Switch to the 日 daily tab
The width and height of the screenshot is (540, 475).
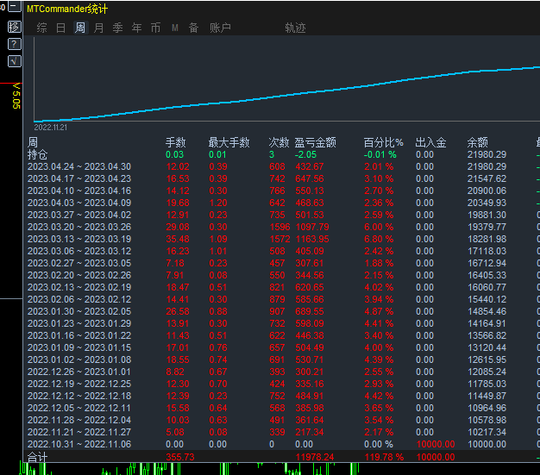click(60, 28)
